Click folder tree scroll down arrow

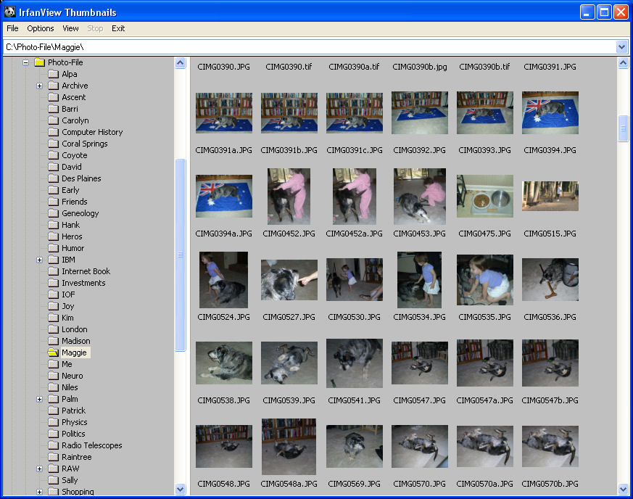click(180, 490)
